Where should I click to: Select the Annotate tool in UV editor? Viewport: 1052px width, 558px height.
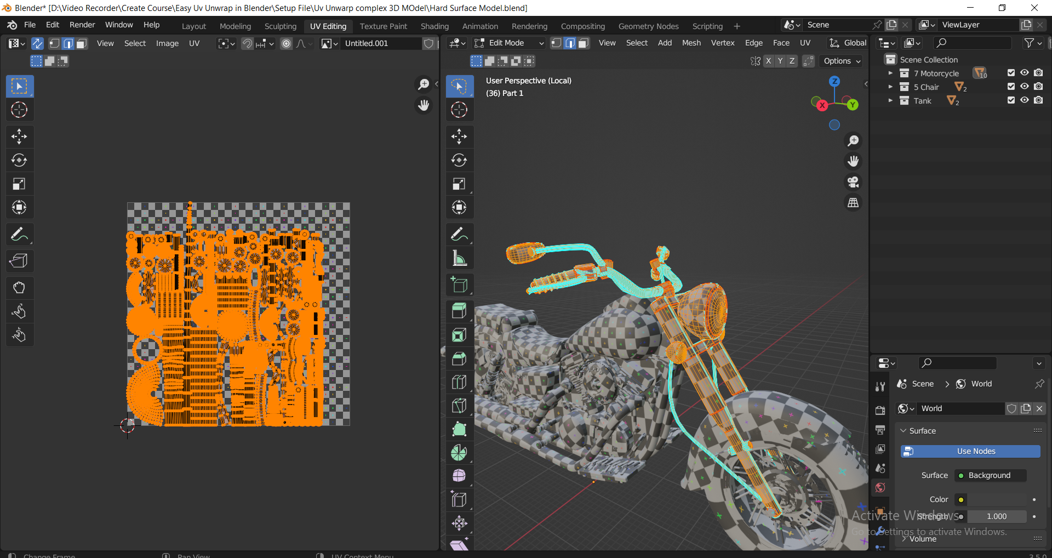[19, 234]
